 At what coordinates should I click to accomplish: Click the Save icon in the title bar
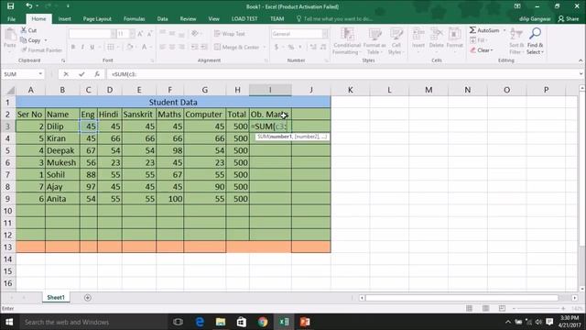[10, 6]
